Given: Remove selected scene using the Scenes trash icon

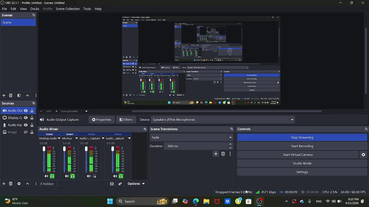Looking at the screenshot, I should (11, 95).
